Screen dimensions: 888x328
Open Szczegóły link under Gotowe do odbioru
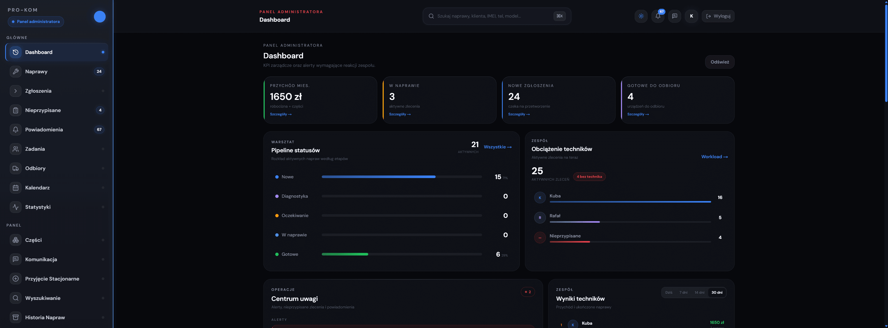pyautogui.click(x=638, y=114)
